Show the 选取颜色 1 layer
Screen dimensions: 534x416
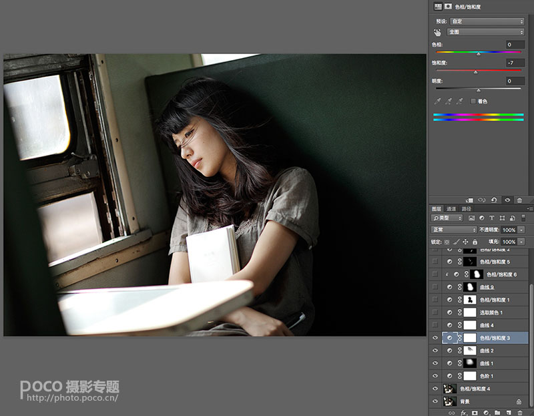pyautogui.click(x=435, y=312)
